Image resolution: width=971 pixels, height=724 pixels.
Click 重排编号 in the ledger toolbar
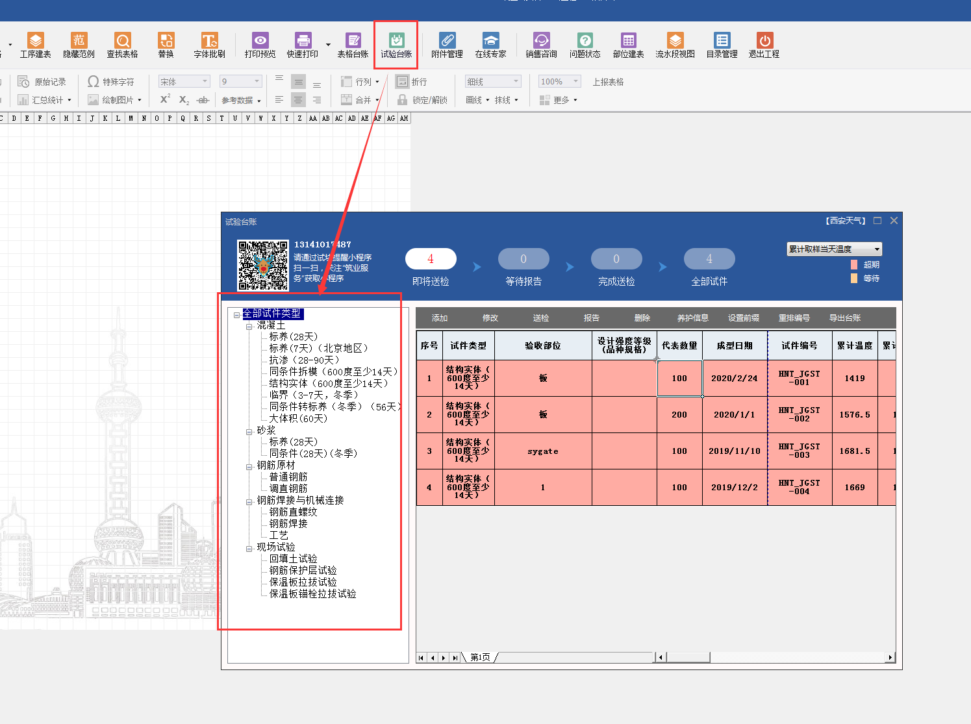[794, 318]
